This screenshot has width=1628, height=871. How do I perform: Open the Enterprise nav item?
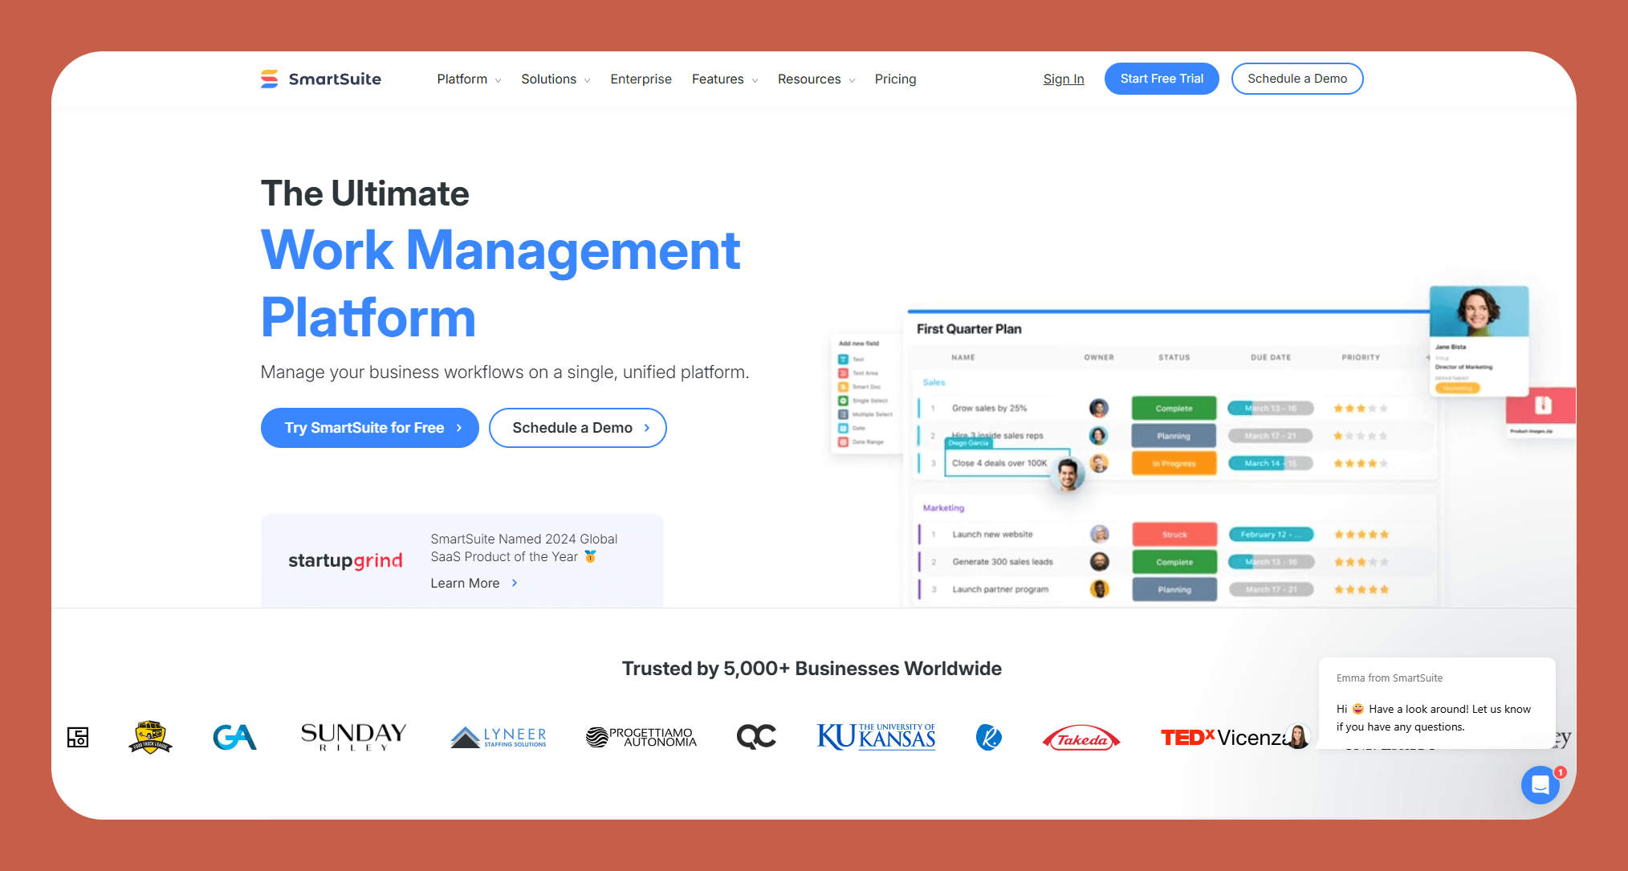click(641, 79)
